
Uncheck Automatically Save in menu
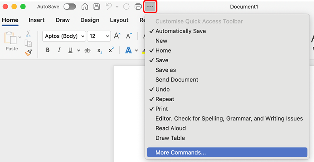pos(227,31)
